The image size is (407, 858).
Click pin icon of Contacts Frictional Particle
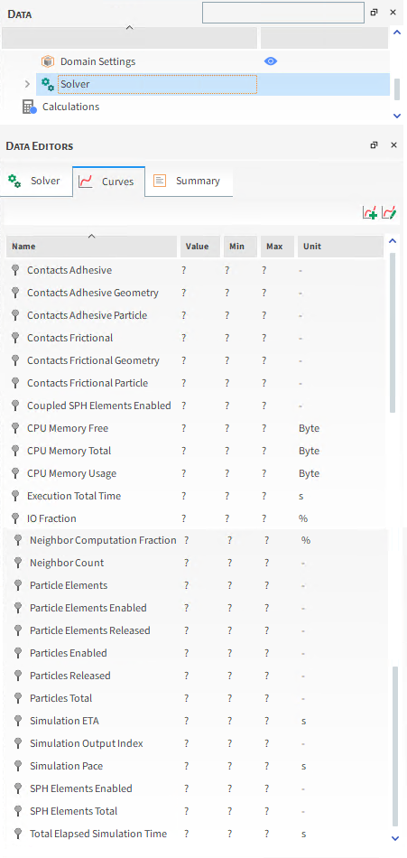16,383
